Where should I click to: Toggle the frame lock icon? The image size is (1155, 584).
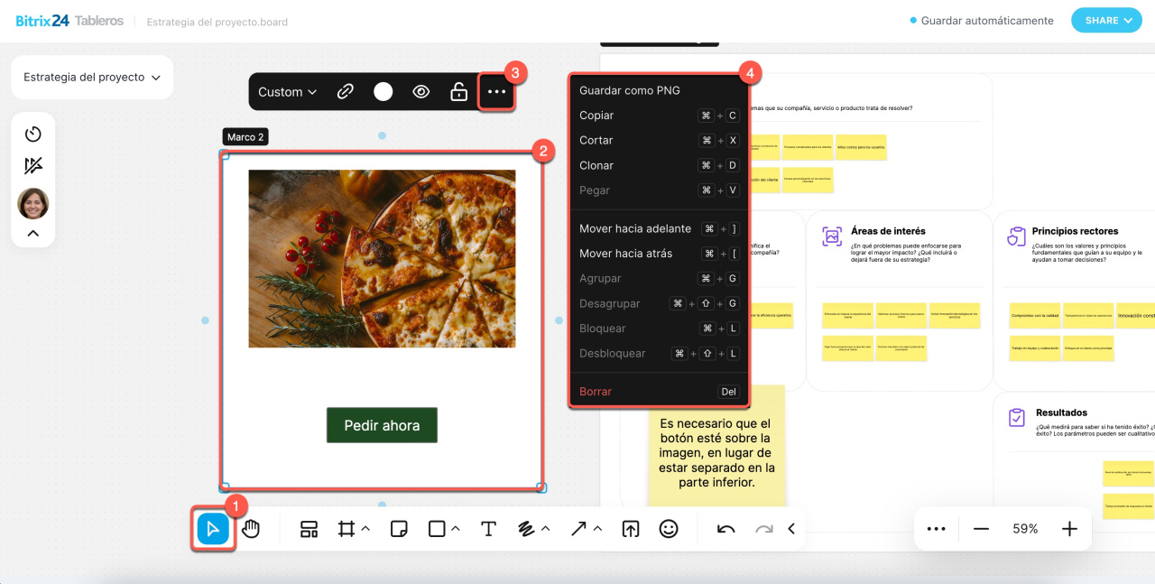pyautogui.click(x=458, y=91)
